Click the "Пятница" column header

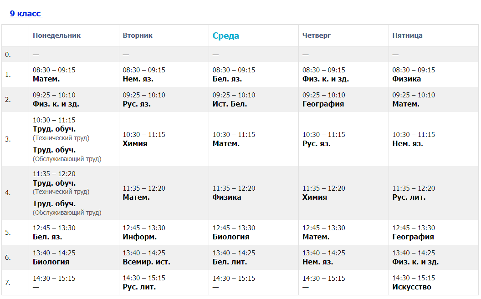click(407, 35)
